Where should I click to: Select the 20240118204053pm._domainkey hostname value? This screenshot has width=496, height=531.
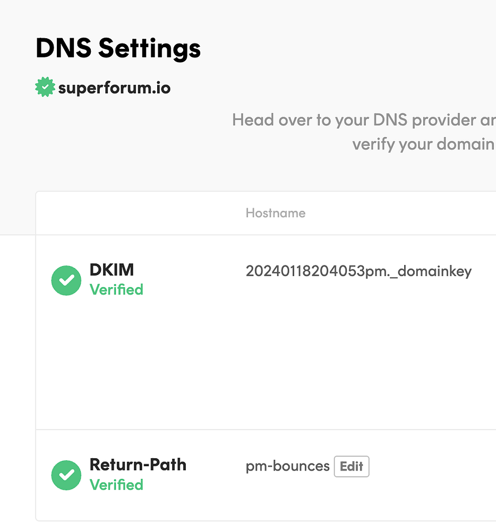click(358, 271)
